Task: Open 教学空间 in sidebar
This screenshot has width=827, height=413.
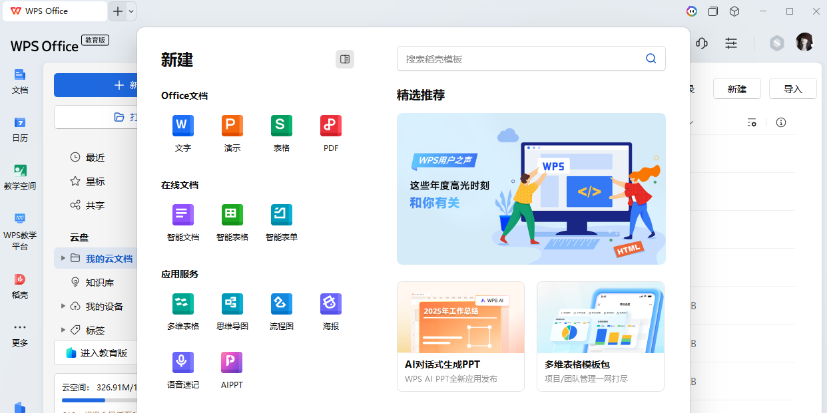Action: point(20,178)
